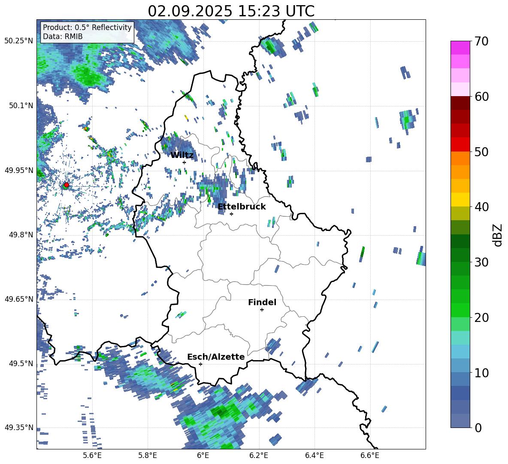Click the 6°E longitude label

pyautogui.click(x=203, y=456)
